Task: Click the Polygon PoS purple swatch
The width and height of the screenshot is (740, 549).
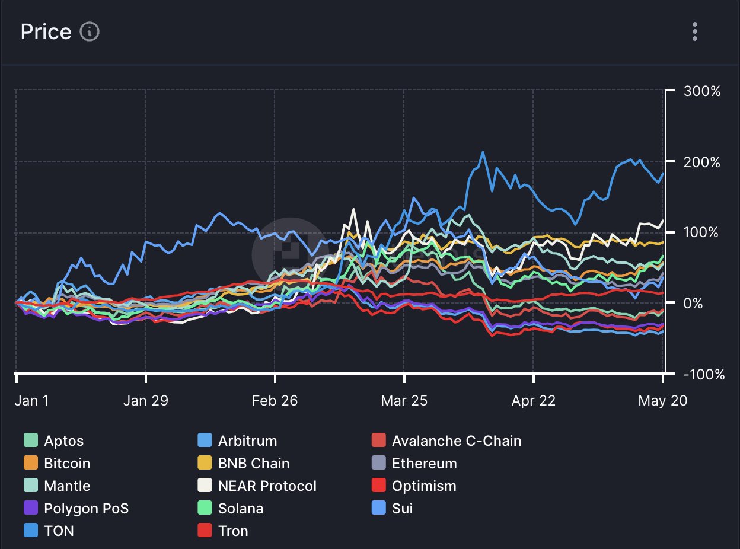Action: coord(31,508)
